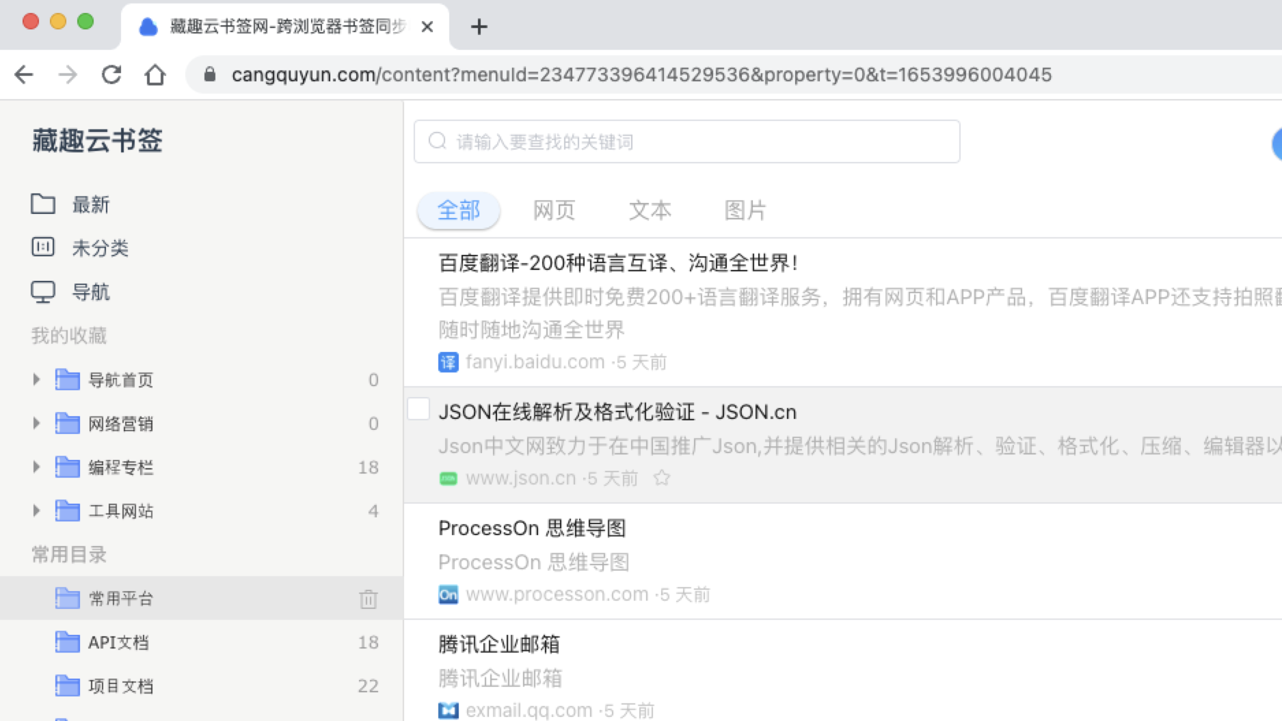Image resolution: width=1282 pixels, height=721 pixels.
Task: Click the ProcessOn favicon
Action: click(449, 595)
